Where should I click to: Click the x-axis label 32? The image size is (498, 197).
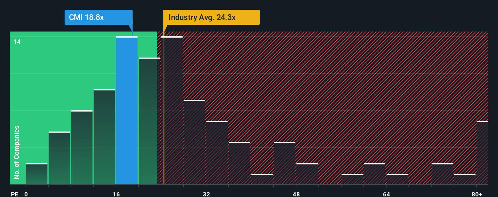(206, 194)
